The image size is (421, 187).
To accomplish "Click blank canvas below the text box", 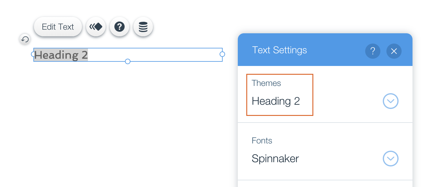I will pyautogui.click(x=121, y=121).
